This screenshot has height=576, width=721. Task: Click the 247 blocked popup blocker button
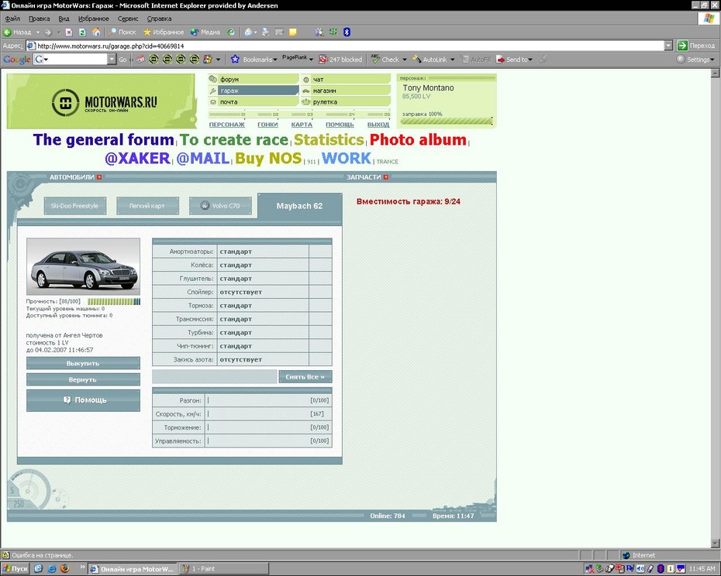coord(340,60)
